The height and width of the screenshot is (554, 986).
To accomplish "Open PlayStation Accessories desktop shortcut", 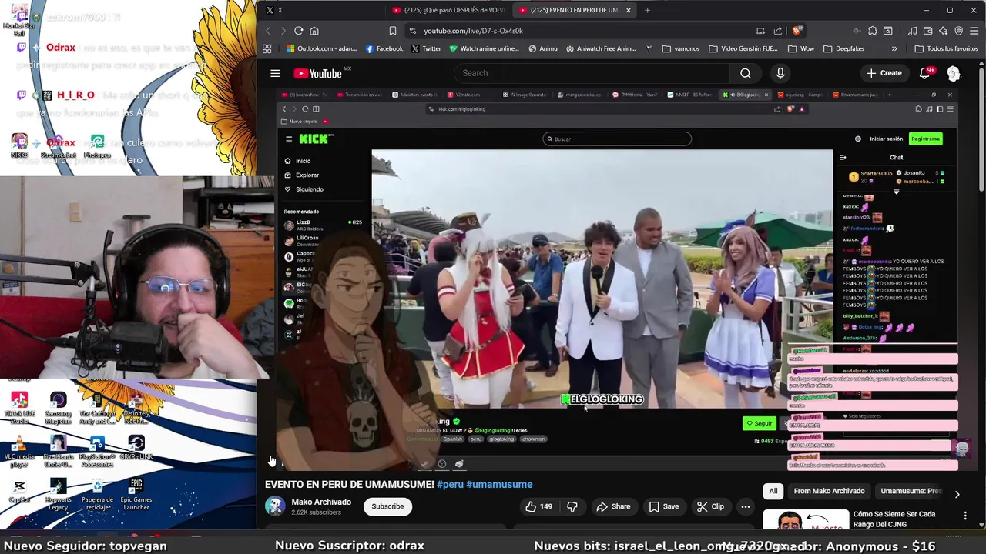I will click(x=97, y=452).
